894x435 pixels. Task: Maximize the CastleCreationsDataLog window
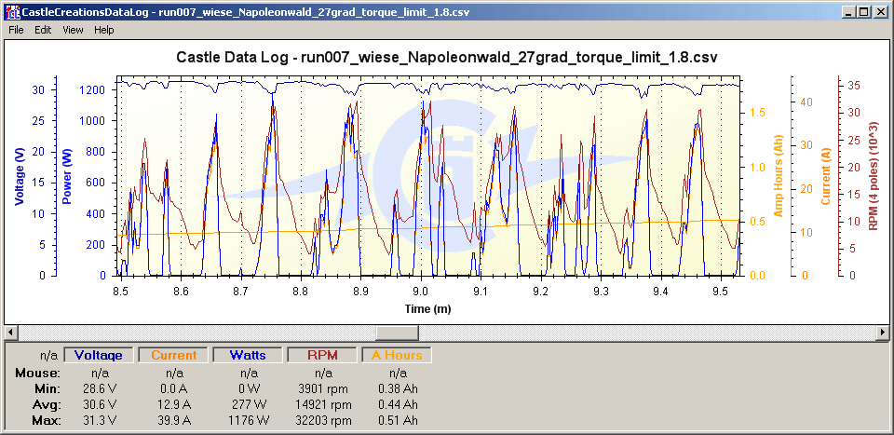point(865,11)
